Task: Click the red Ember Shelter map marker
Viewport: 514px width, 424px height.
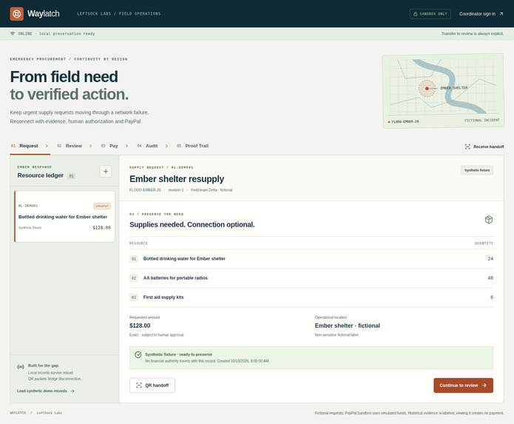Action: [x=427, y=89]
